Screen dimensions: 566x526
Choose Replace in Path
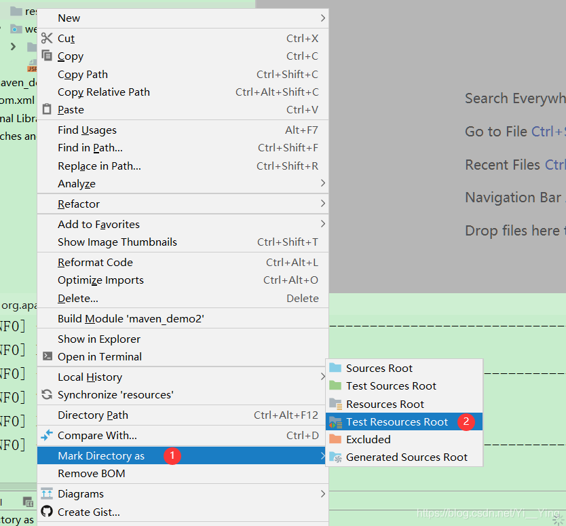(x=183, y=166)
